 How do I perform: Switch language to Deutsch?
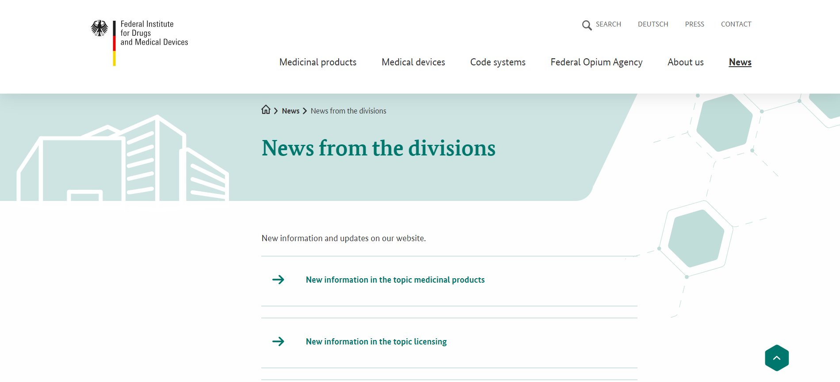pos(653,24)
